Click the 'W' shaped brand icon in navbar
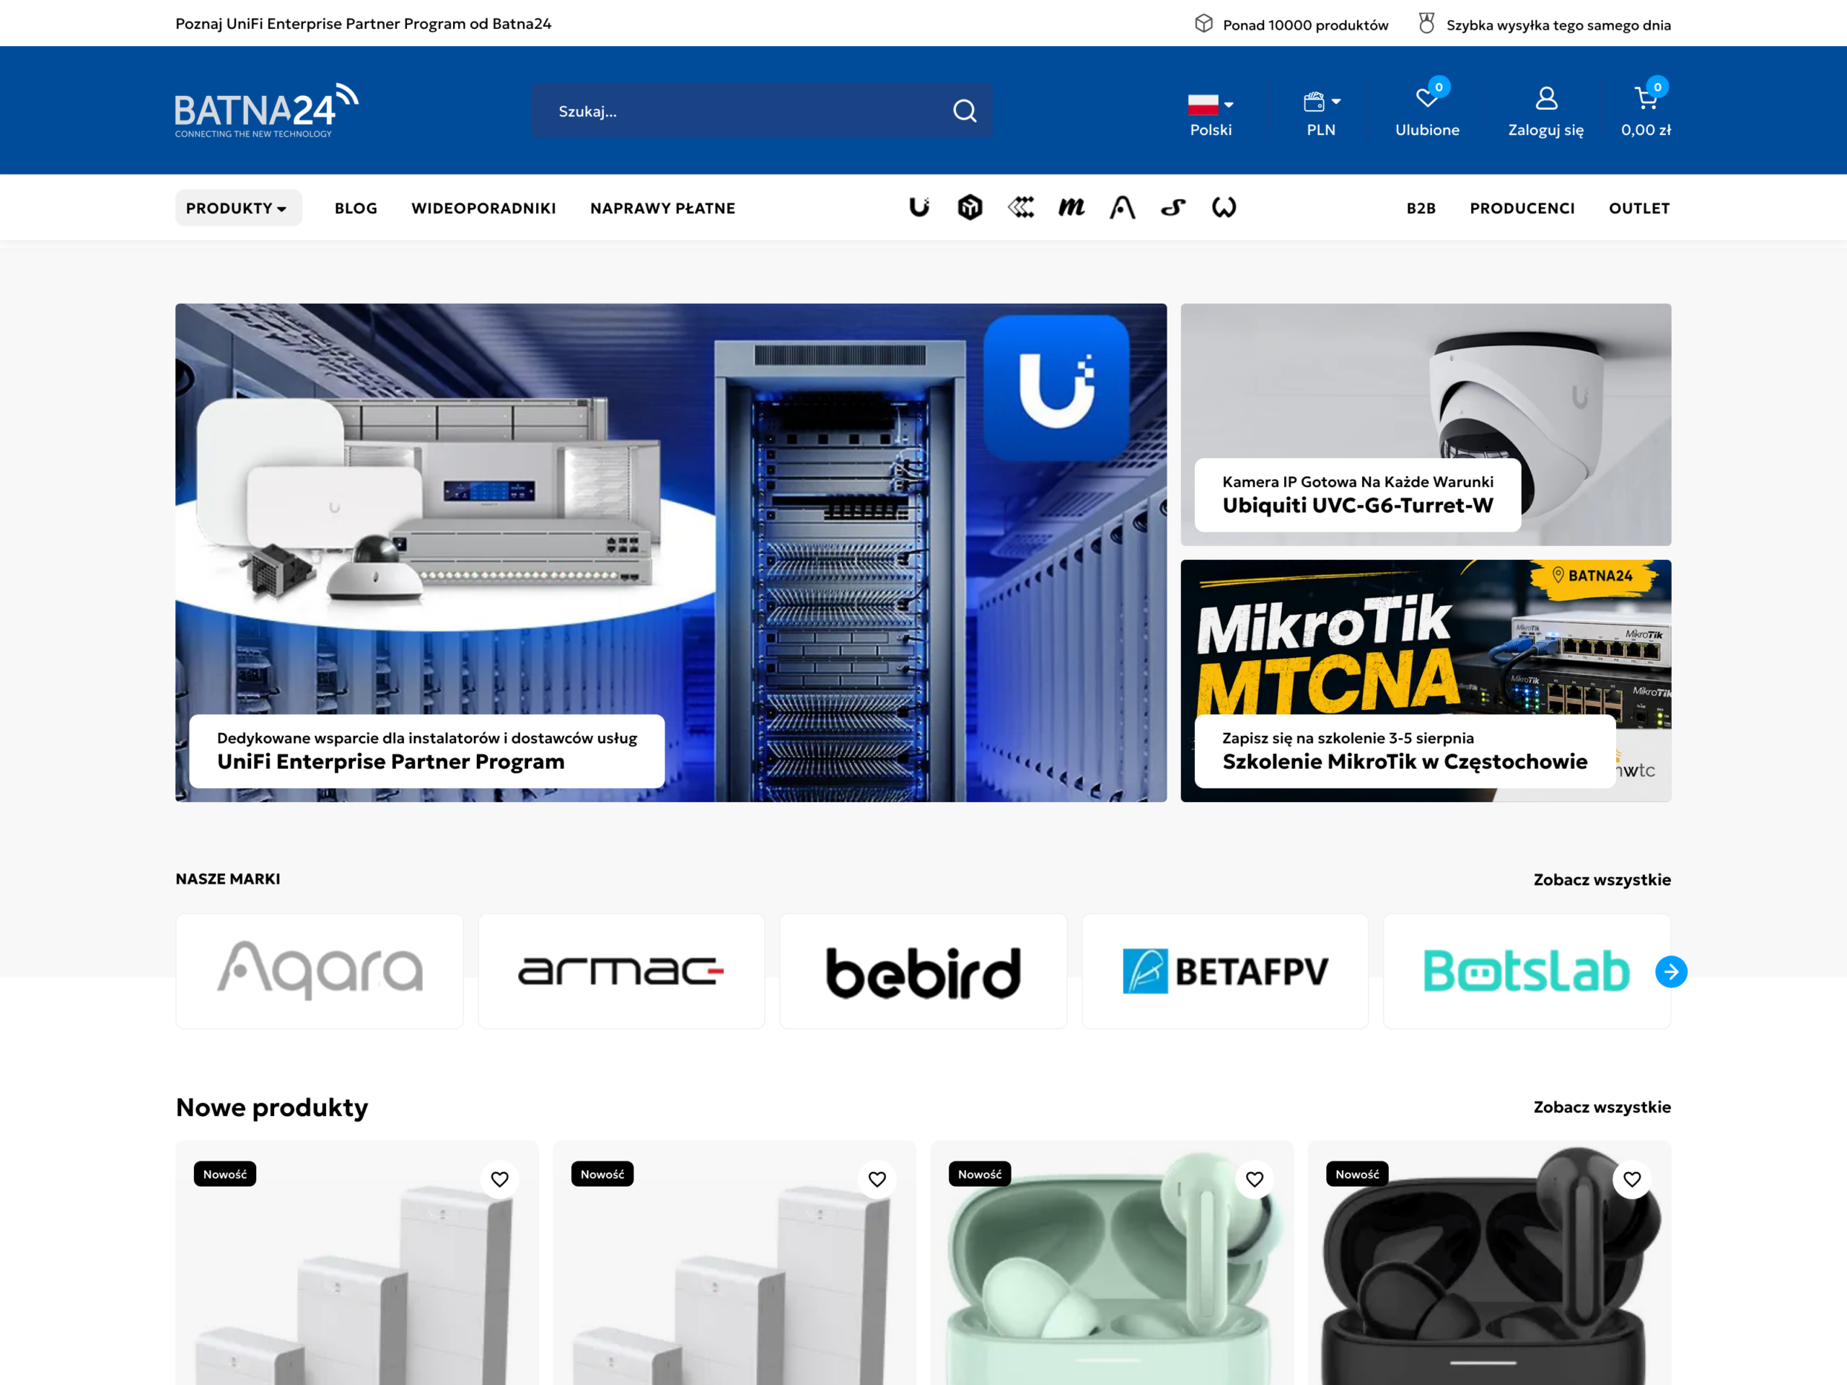This screenshot has height=1385, width=1847. click(1224, 207)
